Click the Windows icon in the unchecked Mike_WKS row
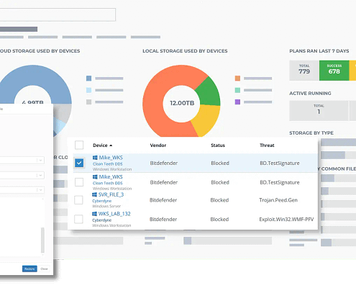Viewport: 356px width, 288px height. [x=95, y=176]
